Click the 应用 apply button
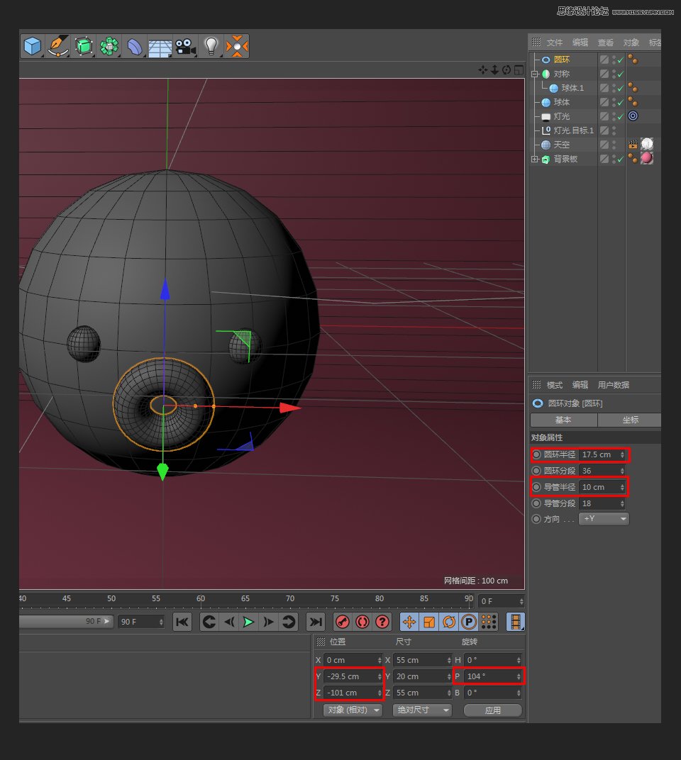Image resolution: width=681 pixels, height=760 pixels. (x=492, y=710)
